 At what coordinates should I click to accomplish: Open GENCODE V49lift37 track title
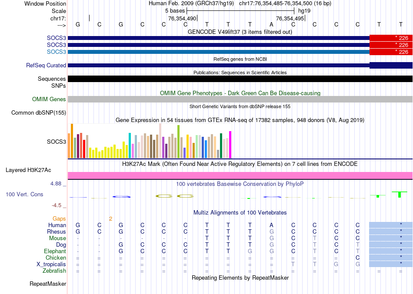tap(240, 32)
